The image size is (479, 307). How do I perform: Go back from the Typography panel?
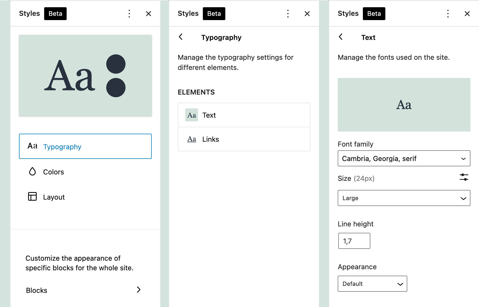(181, 37)
